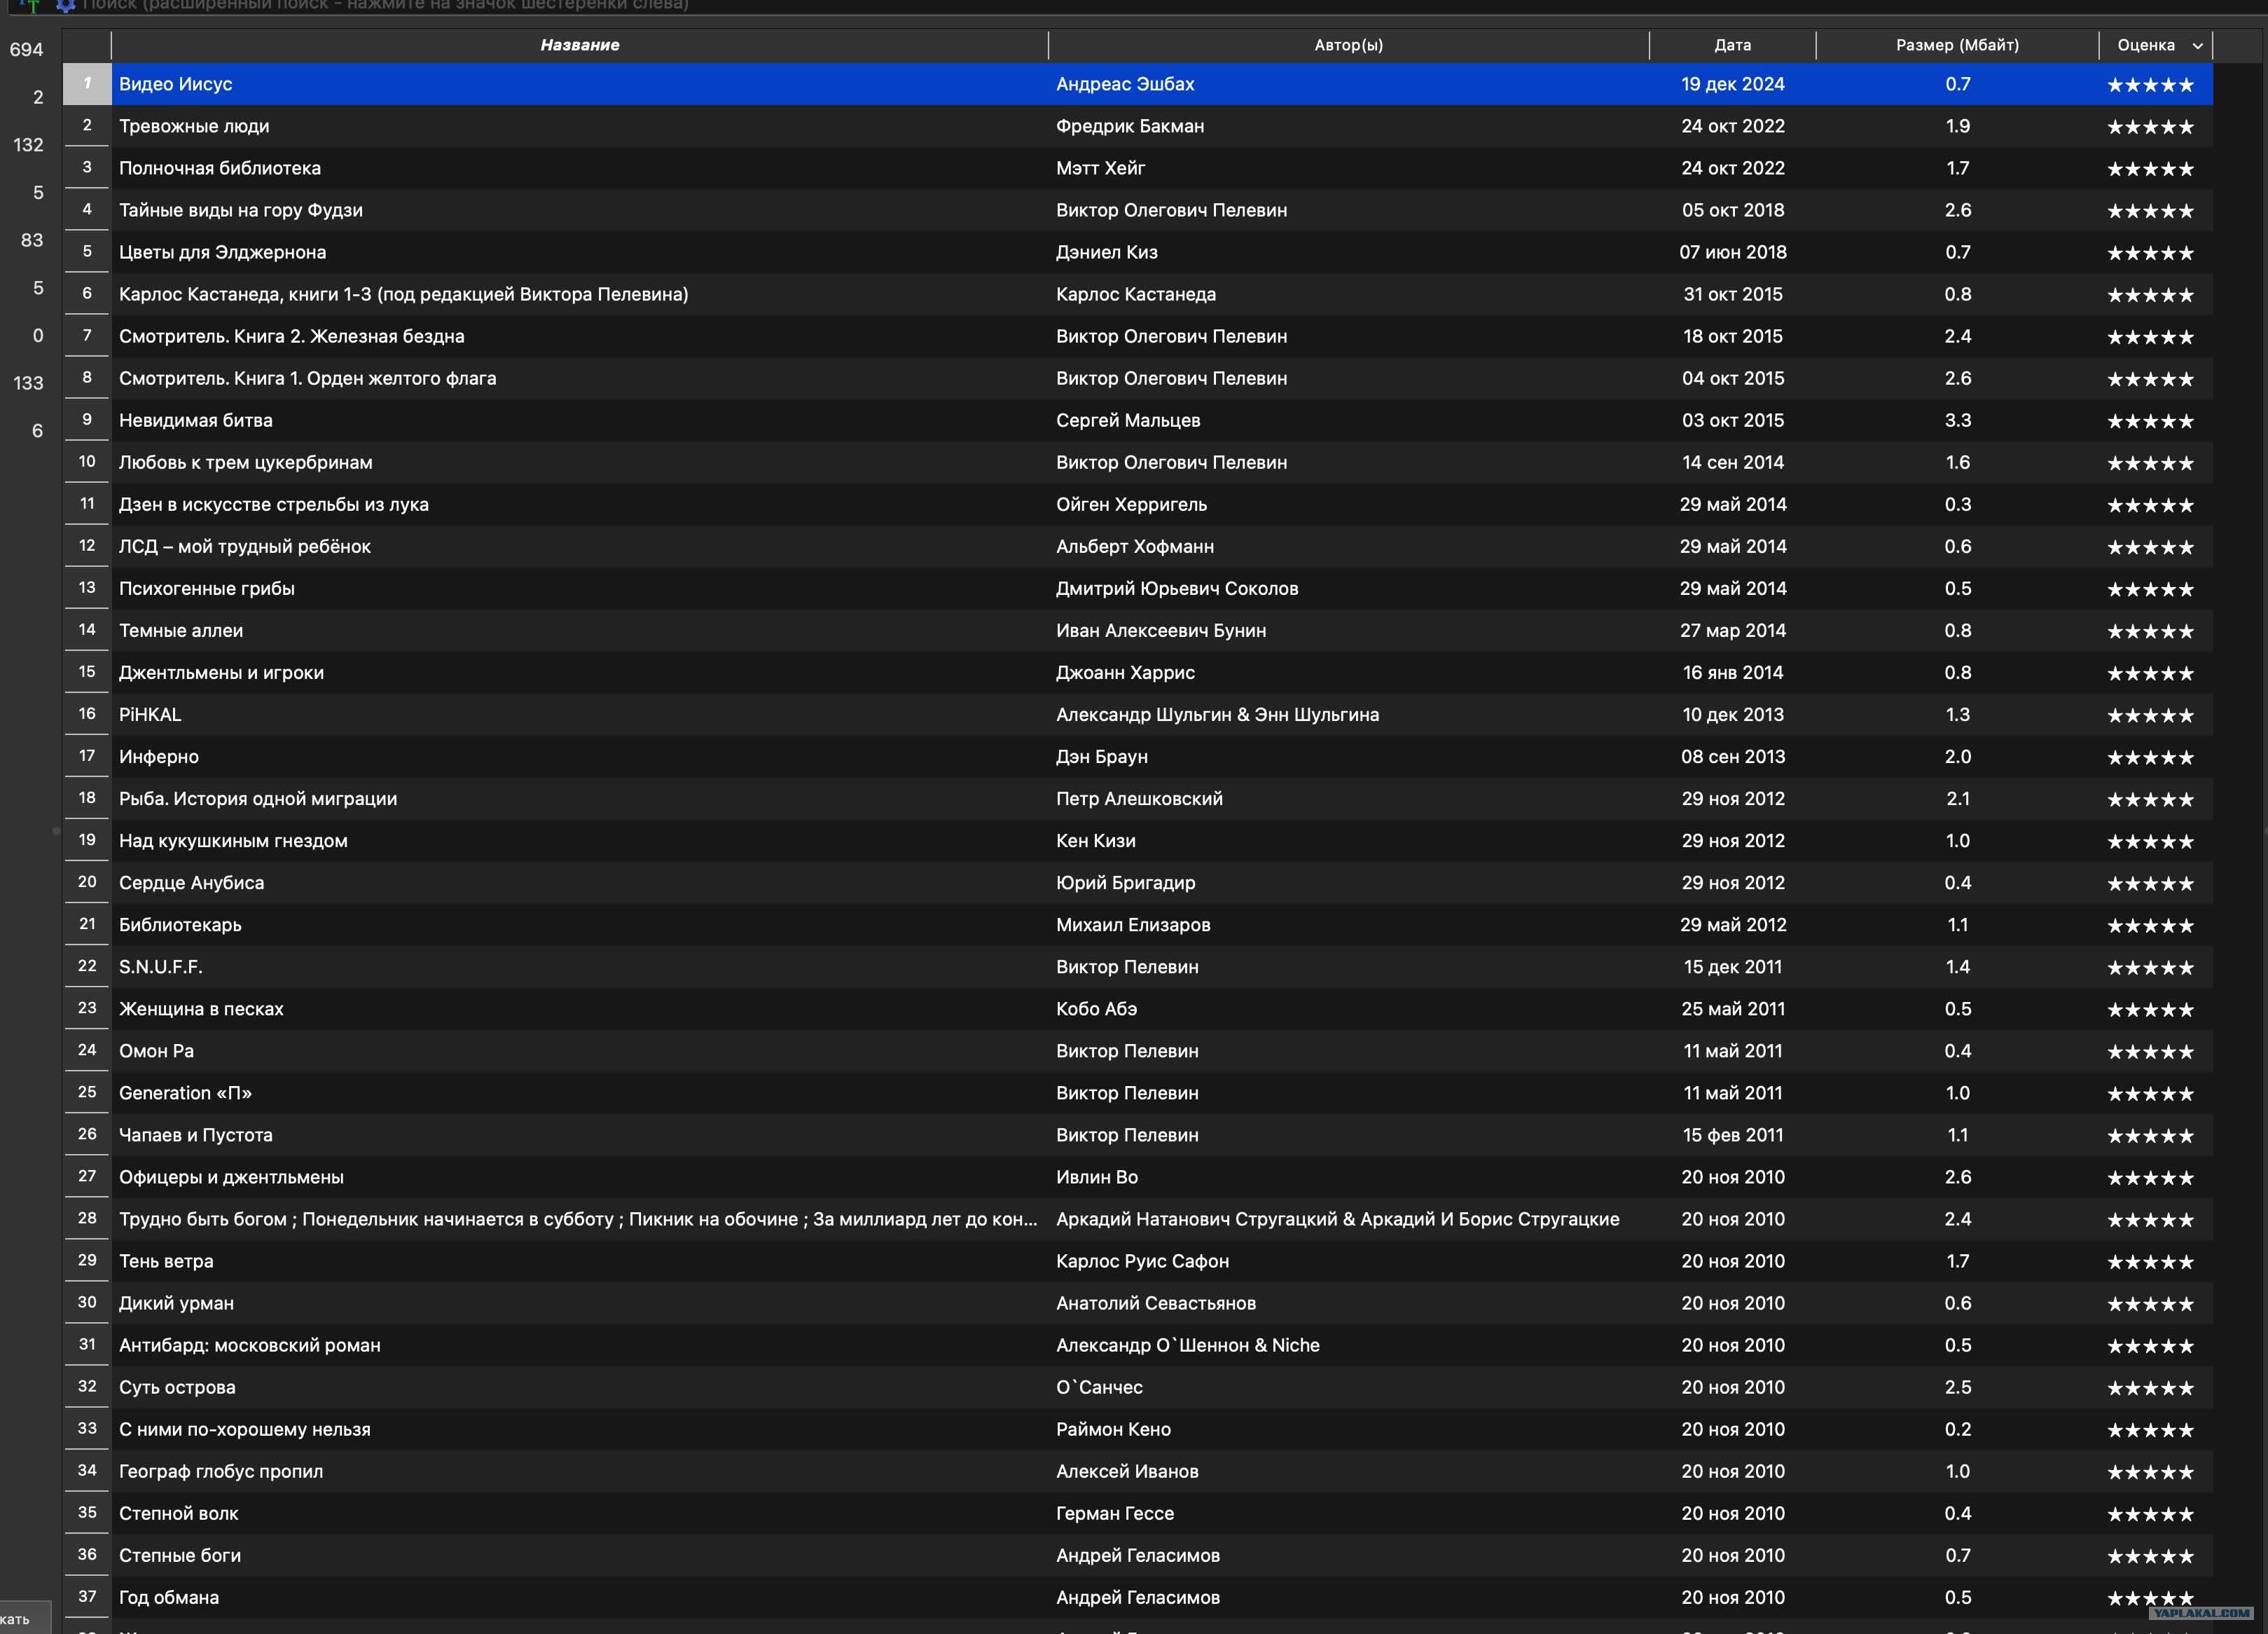Select the book Полночная библиотека

[x=220, y=168]
